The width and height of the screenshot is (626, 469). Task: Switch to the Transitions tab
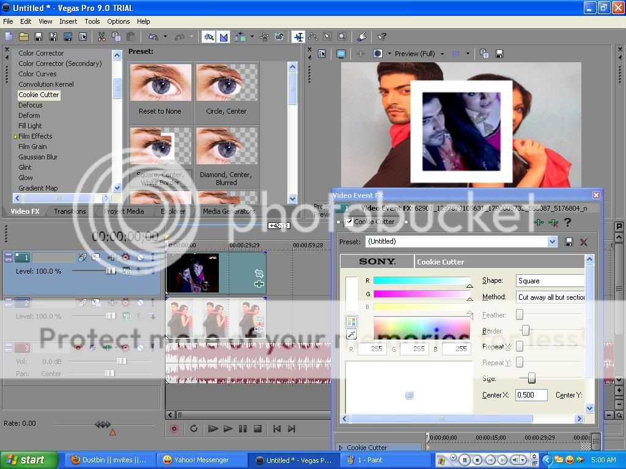(70, 211)
